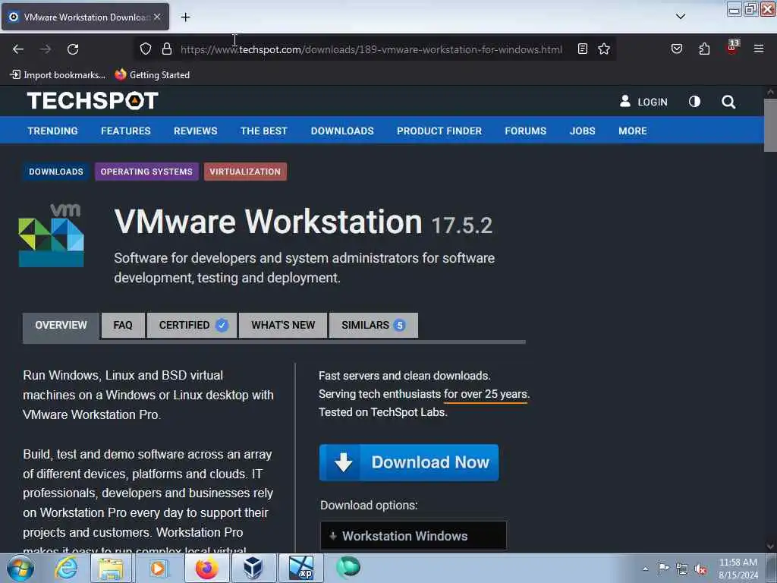Open the FORUMS menu item
Viewport: 777px width, 583px height.
[525, 131]
